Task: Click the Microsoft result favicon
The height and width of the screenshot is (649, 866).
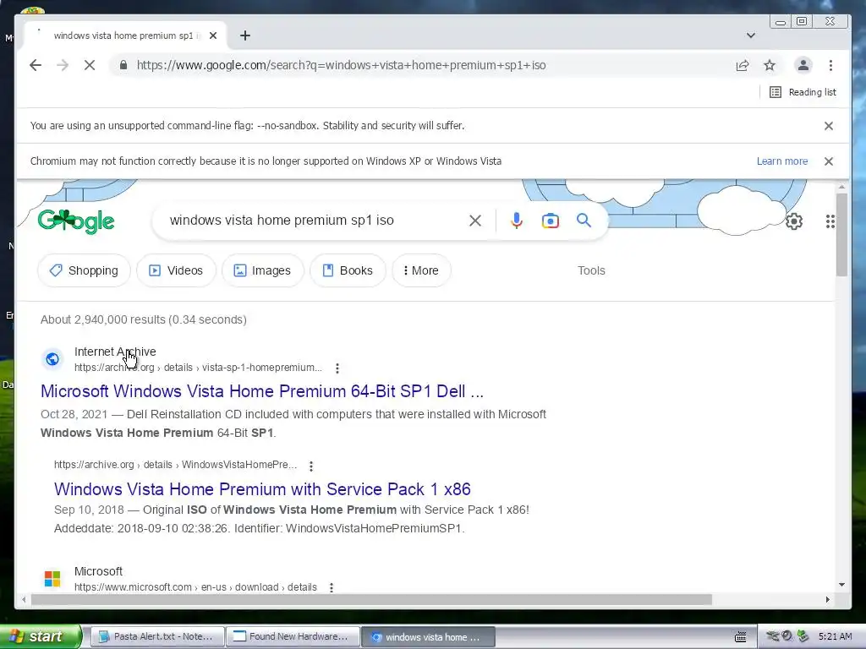Action: coord(52,578)
